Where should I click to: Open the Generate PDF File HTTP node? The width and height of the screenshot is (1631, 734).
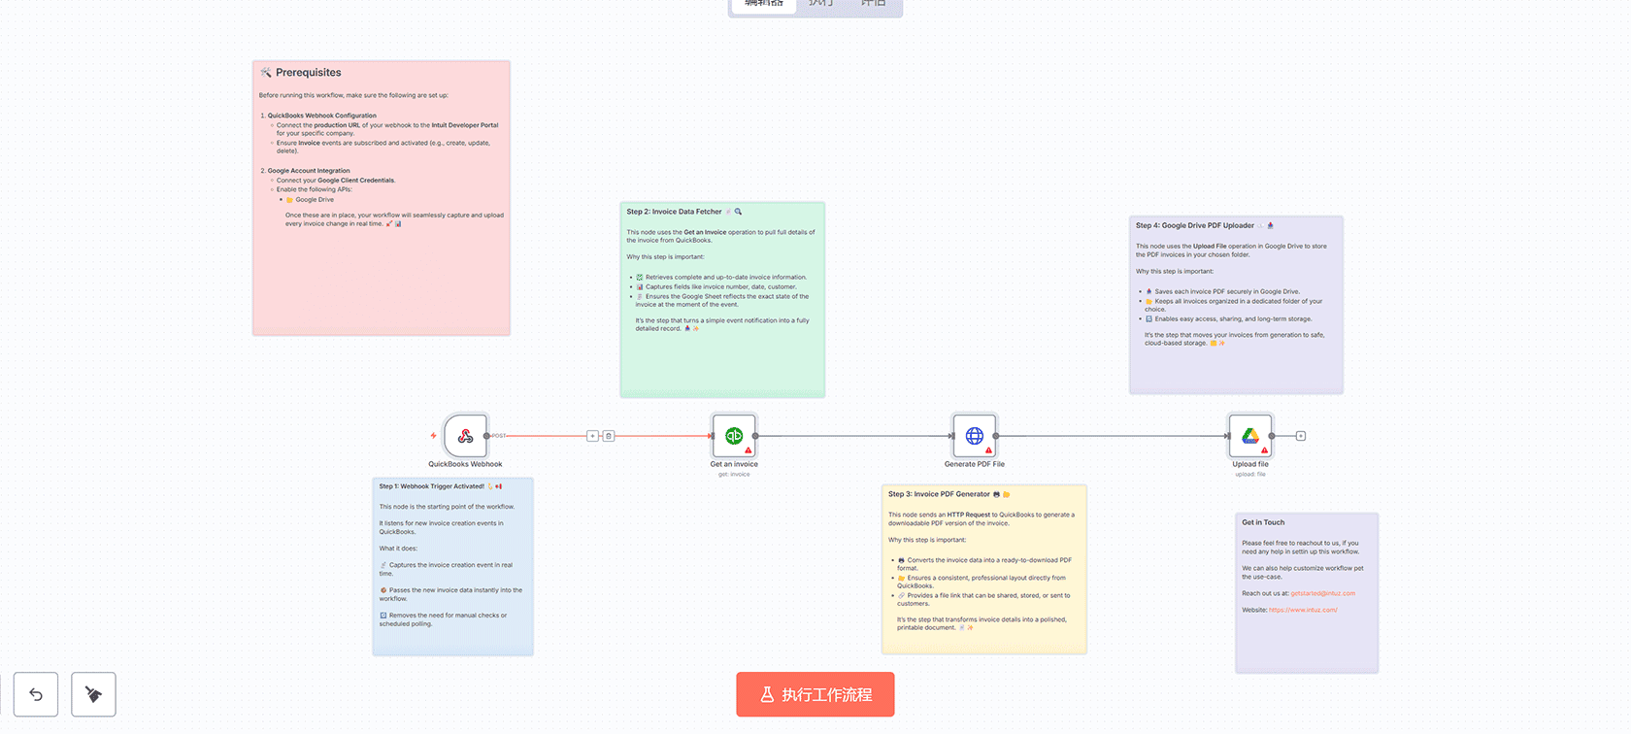point(974,436)
